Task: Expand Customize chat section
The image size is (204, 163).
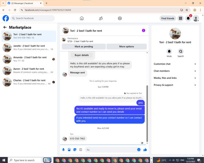Action: click(x=175, y=64)
